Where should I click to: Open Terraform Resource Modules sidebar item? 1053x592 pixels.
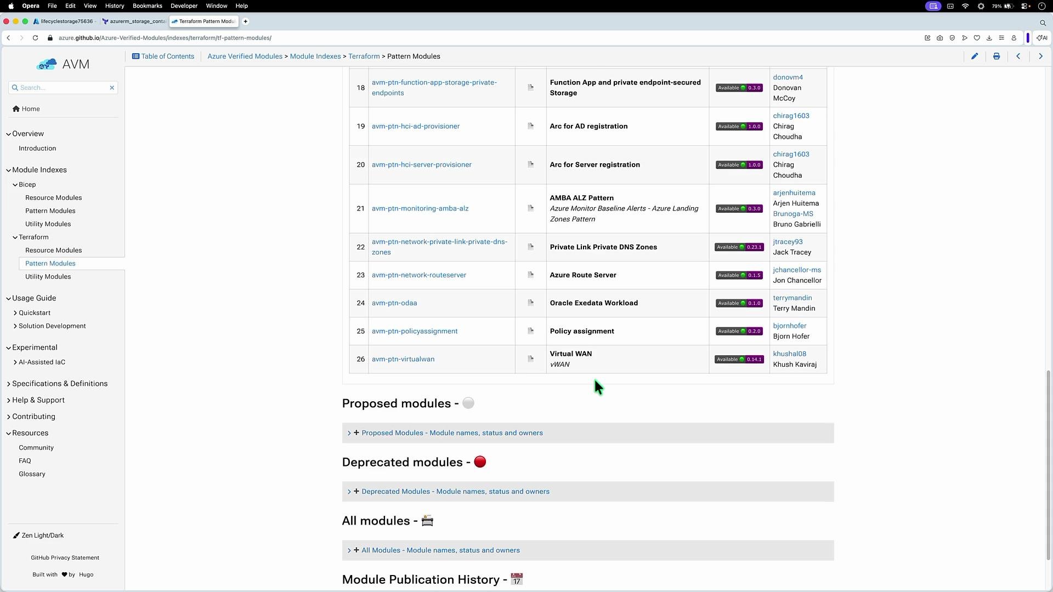(x=53, y=251)
